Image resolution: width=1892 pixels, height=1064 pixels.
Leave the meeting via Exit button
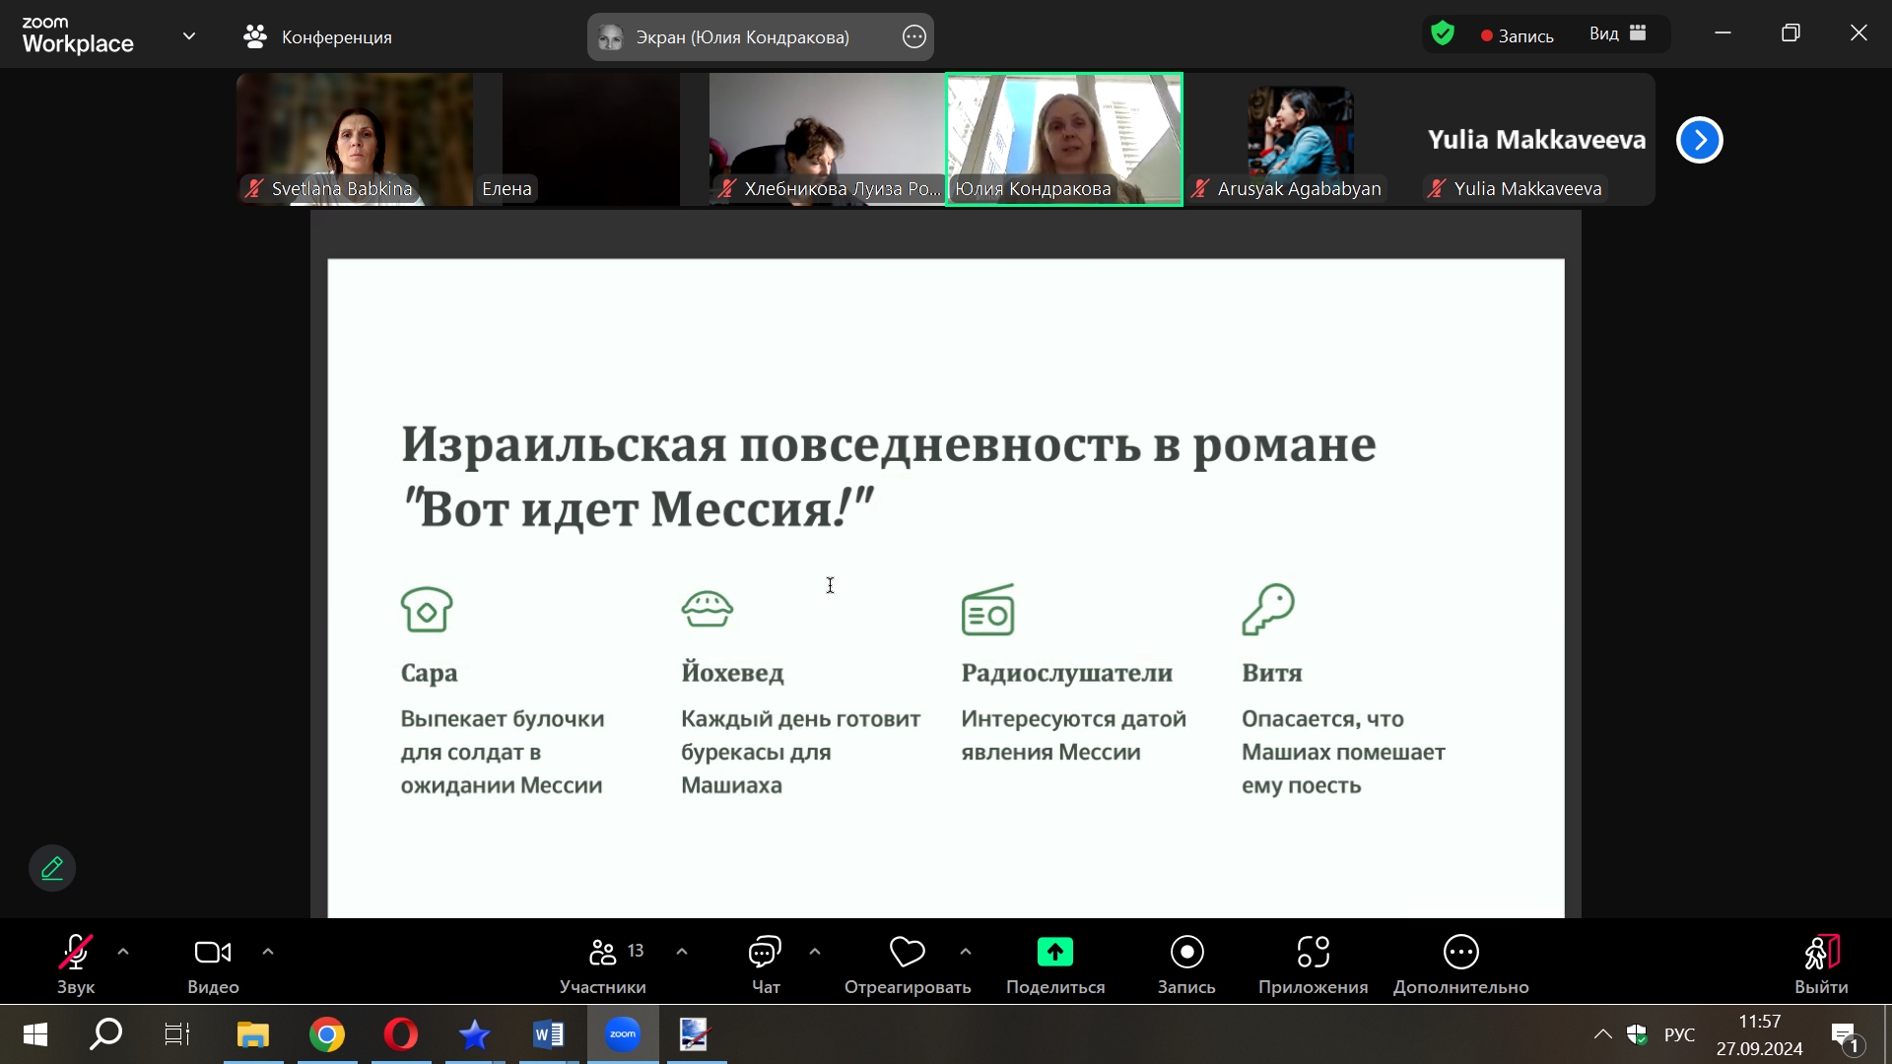pyautogui.click(x=1821, y=953)
